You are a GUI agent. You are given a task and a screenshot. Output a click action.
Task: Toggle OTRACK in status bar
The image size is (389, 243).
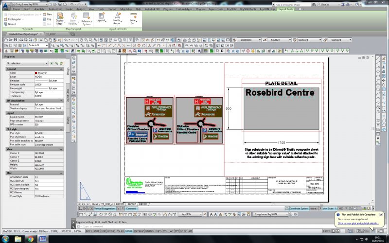149,231
